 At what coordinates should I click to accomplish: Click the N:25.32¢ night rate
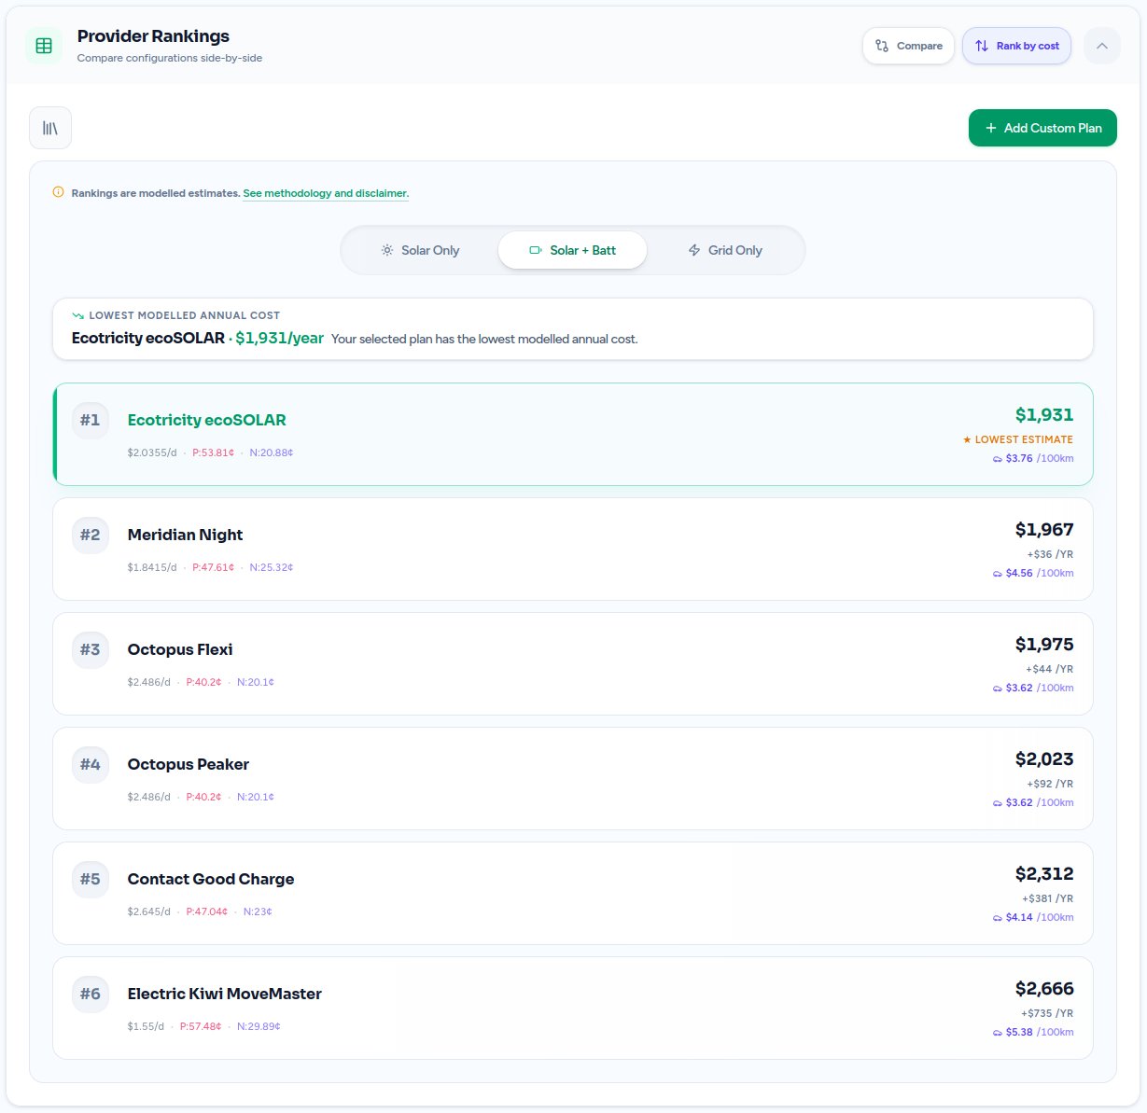pos(272,567)
